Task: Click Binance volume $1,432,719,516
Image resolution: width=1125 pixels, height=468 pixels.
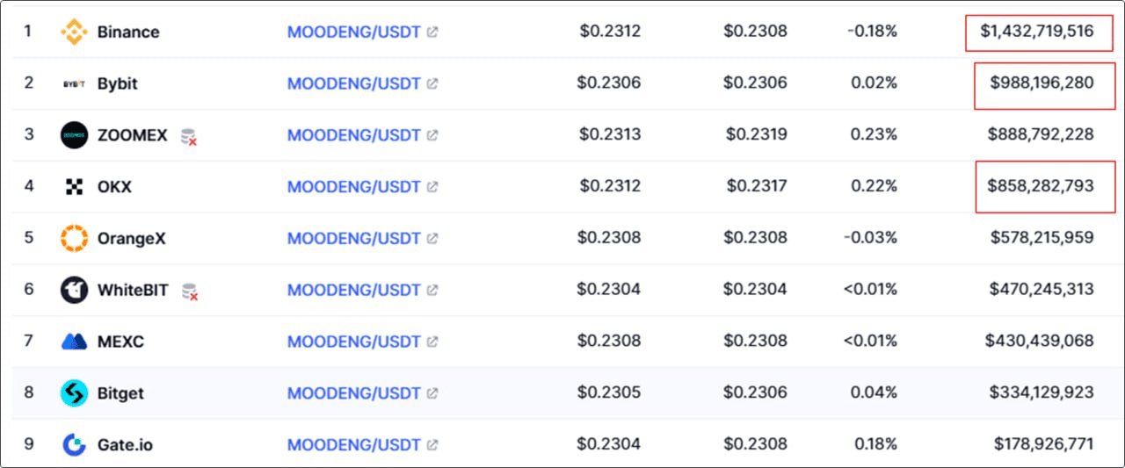Action: pyautogui.click(x=1037, y=32)
